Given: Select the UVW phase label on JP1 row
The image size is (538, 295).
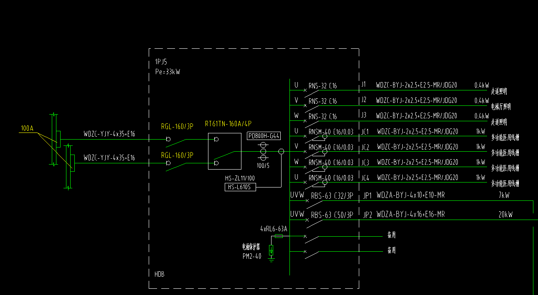Looking at the screenshot, I should point(297,195).
